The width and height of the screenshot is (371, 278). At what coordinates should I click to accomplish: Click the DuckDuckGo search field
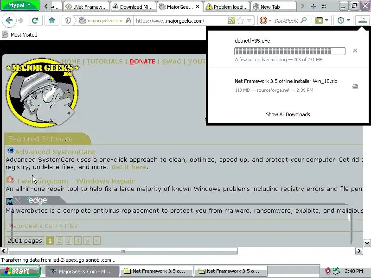(286, 21)
